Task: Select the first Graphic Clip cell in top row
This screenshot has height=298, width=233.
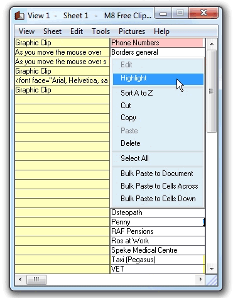Action: (x=62, y=43)
